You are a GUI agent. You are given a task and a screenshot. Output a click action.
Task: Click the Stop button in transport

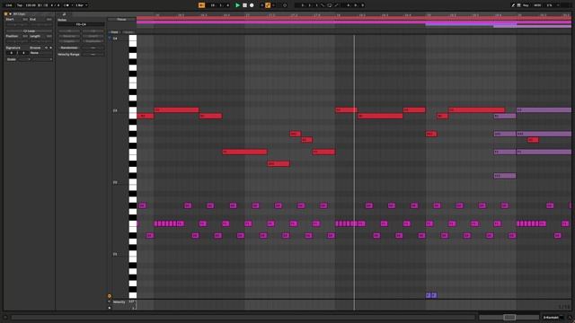(245, 5)
